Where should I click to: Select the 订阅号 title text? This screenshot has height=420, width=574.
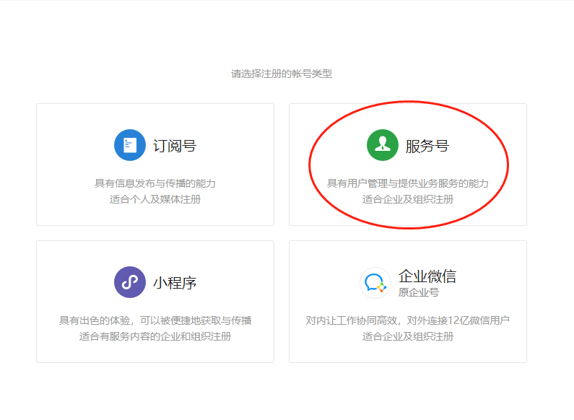pos(175,146)
